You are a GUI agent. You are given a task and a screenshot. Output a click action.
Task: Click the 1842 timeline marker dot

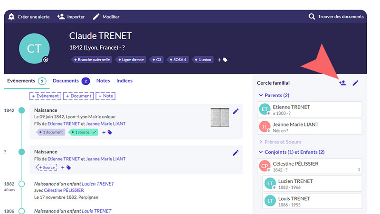click(21, 110)
